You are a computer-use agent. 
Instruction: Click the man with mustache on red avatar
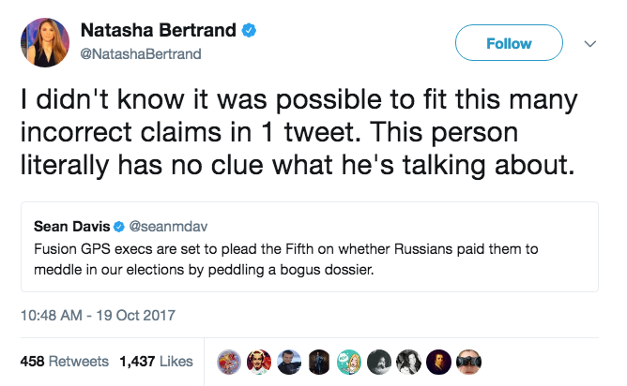click(x=259, y=362)
